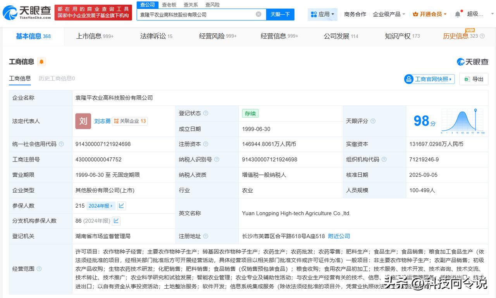
Task: Click the help icon beside 注册地址
Action: tap(206, 236)
